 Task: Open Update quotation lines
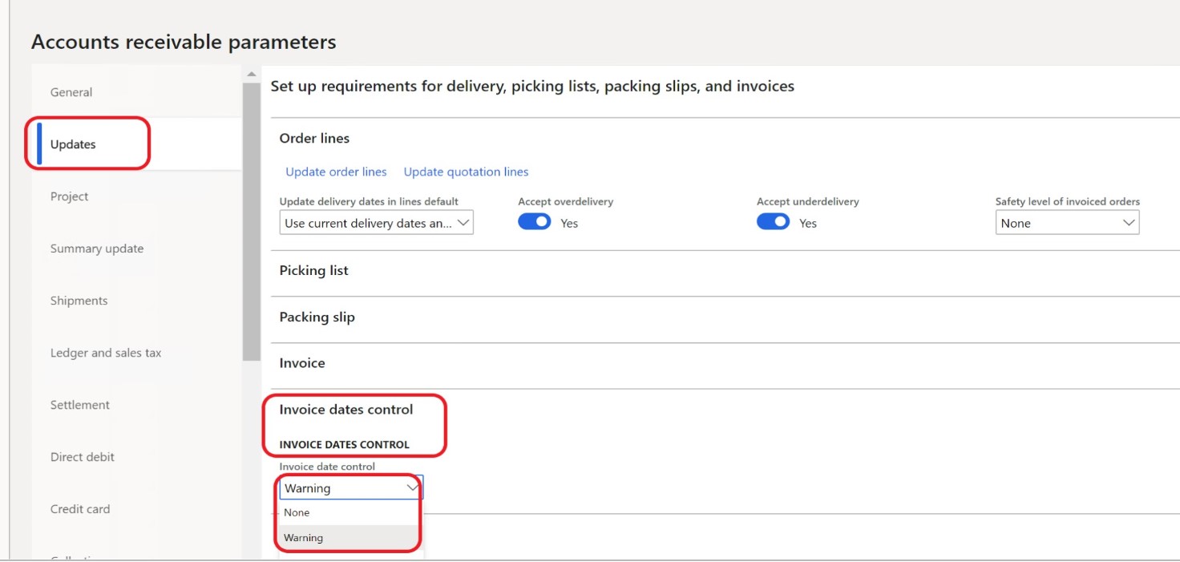point(466,171)
